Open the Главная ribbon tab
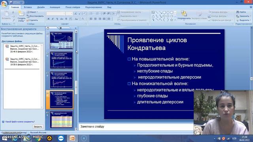Viewport: 253px width, 142px height. pyautogui.click(x=15, y=7)
